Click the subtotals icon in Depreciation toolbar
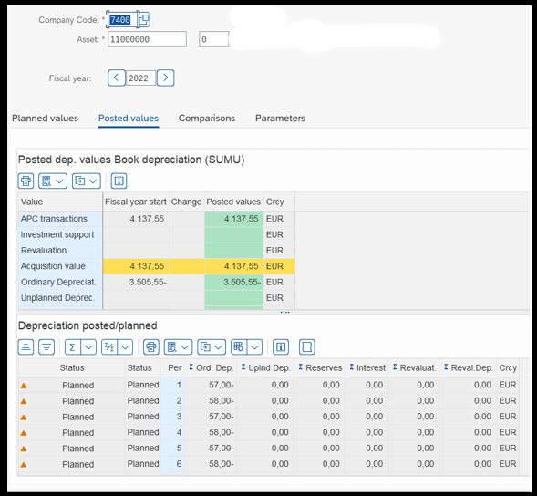Image resolution: width=537 pixels, height=496 pixels. coord(109,347)
